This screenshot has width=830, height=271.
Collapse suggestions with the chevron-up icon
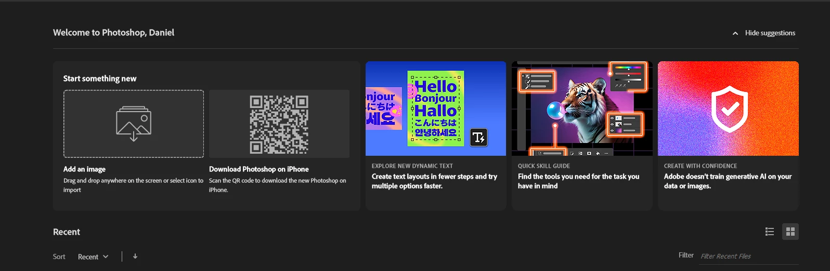click(735, 33)
